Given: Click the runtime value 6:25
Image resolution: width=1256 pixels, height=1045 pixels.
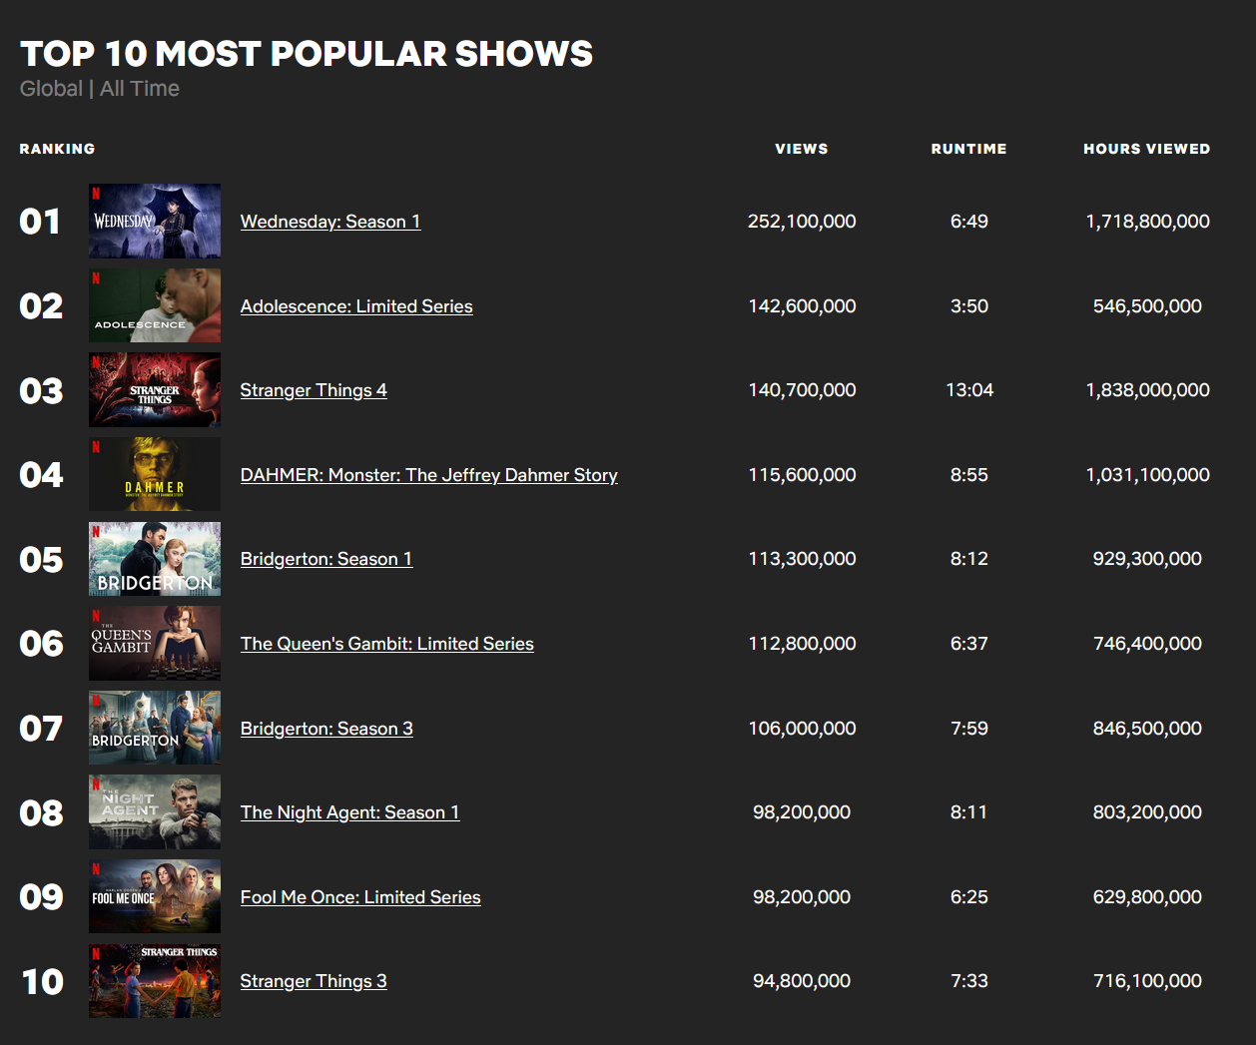Looking at the screenshot, I should tap(968, 897).
